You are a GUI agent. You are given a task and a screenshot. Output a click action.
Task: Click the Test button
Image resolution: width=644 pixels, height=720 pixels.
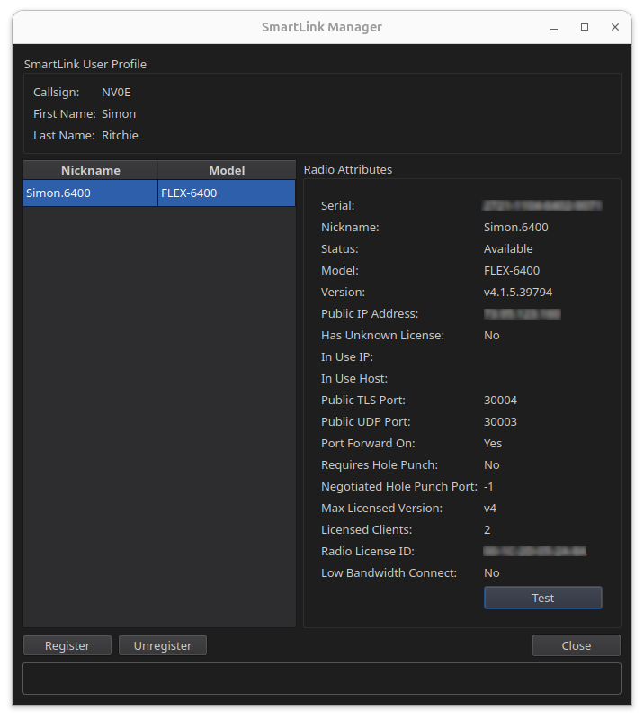pos(542,598)
